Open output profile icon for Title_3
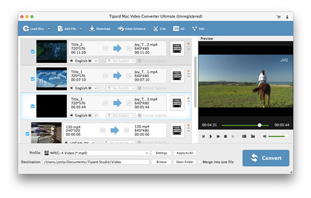Screen dimensions: 311x198 177,103
